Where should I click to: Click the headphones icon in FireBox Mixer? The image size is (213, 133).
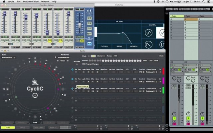pos(89,10)
